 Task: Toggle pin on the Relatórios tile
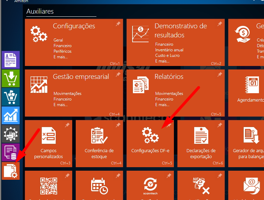point(219,75)
